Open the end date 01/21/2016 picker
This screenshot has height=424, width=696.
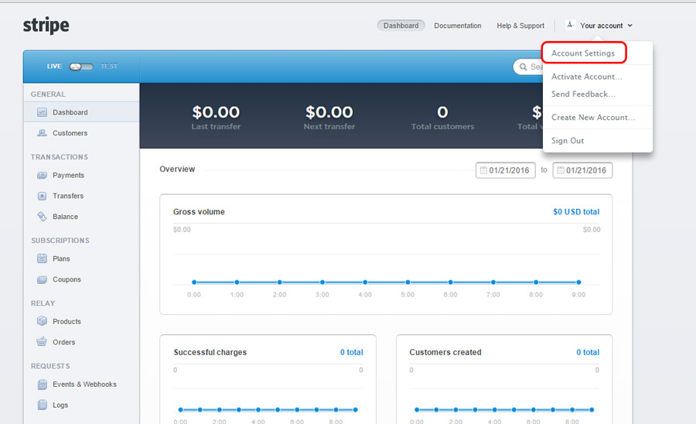click(582, 170)
